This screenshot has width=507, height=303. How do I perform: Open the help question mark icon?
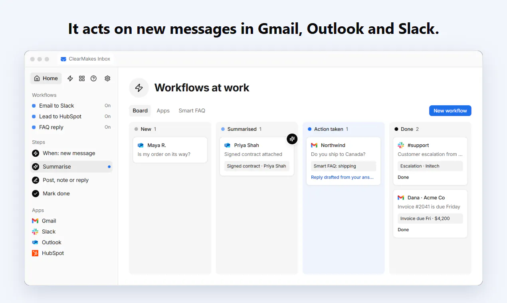point(93,79)
